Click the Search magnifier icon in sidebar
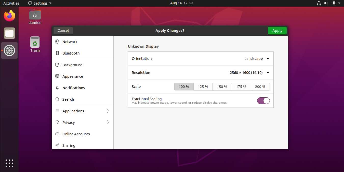The width and height of the screenshot is (344, 172). tap(57, 99)
